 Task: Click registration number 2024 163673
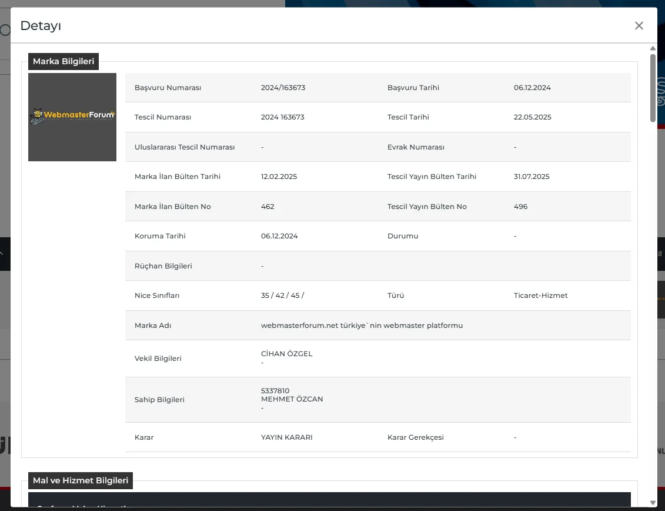(x=282, y=117)
